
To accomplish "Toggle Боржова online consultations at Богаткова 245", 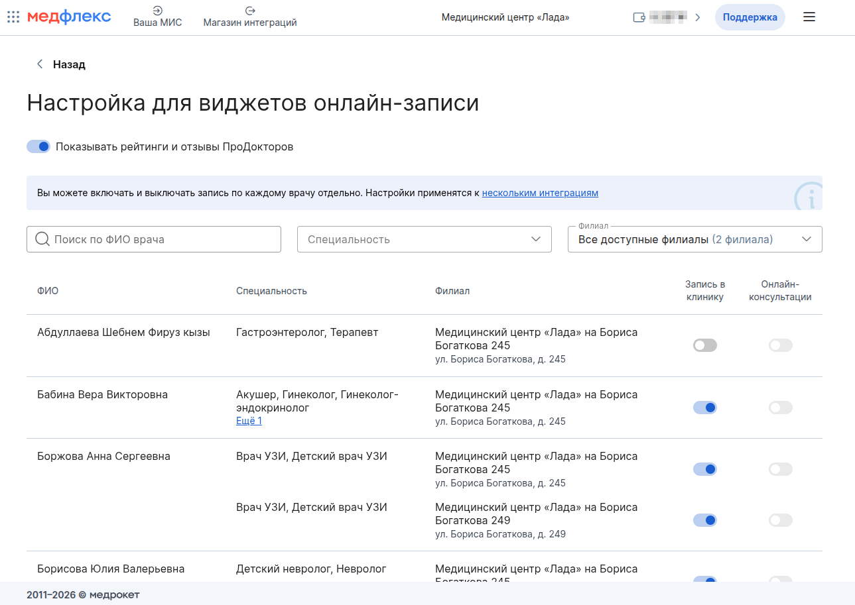I will [781, 469].
